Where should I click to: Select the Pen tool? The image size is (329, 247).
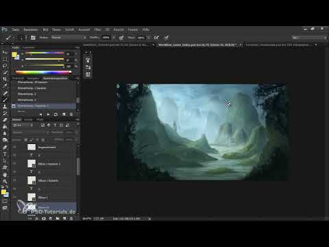(x=5, y=147)
